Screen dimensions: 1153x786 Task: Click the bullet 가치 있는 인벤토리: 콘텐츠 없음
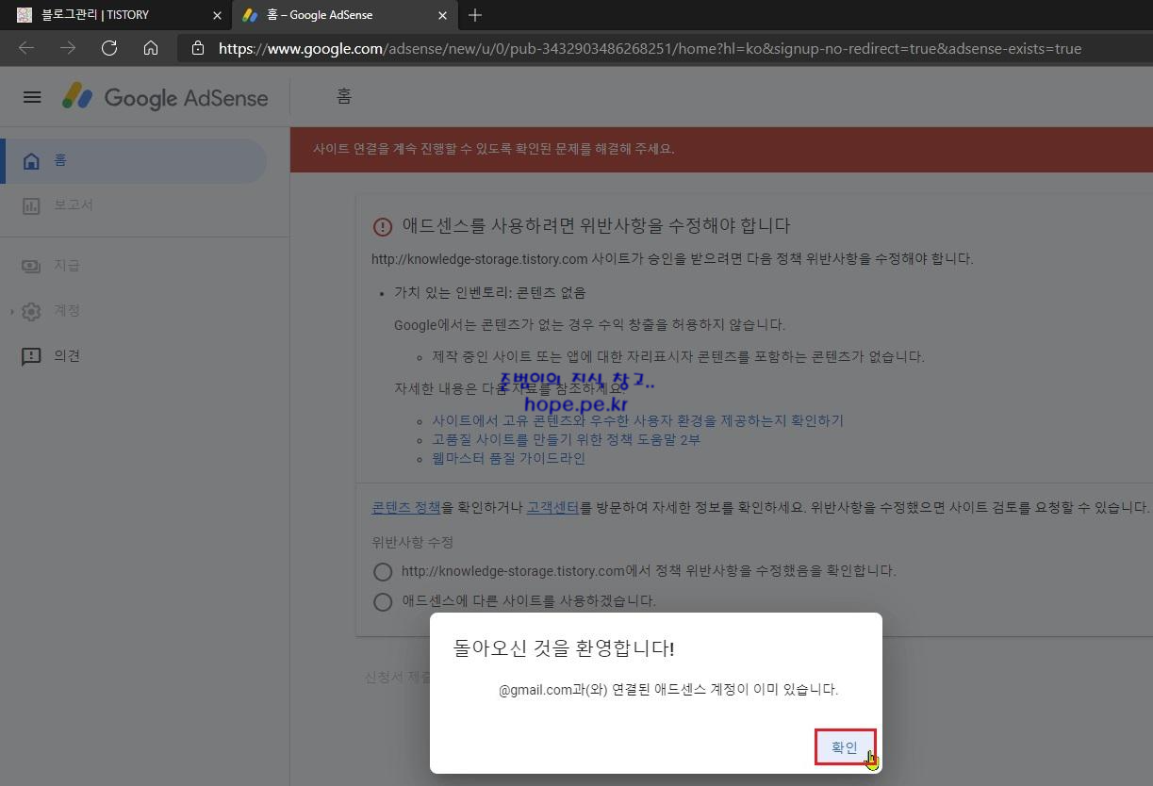pyautogui.click(x=489, y=293)
